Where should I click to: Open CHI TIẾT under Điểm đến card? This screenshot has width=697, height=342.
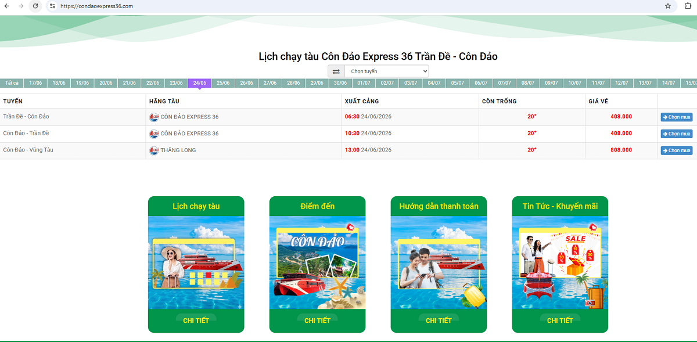point(317,321)
